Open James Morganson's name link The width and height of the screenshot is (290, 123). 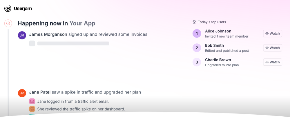tap(48, 34)
